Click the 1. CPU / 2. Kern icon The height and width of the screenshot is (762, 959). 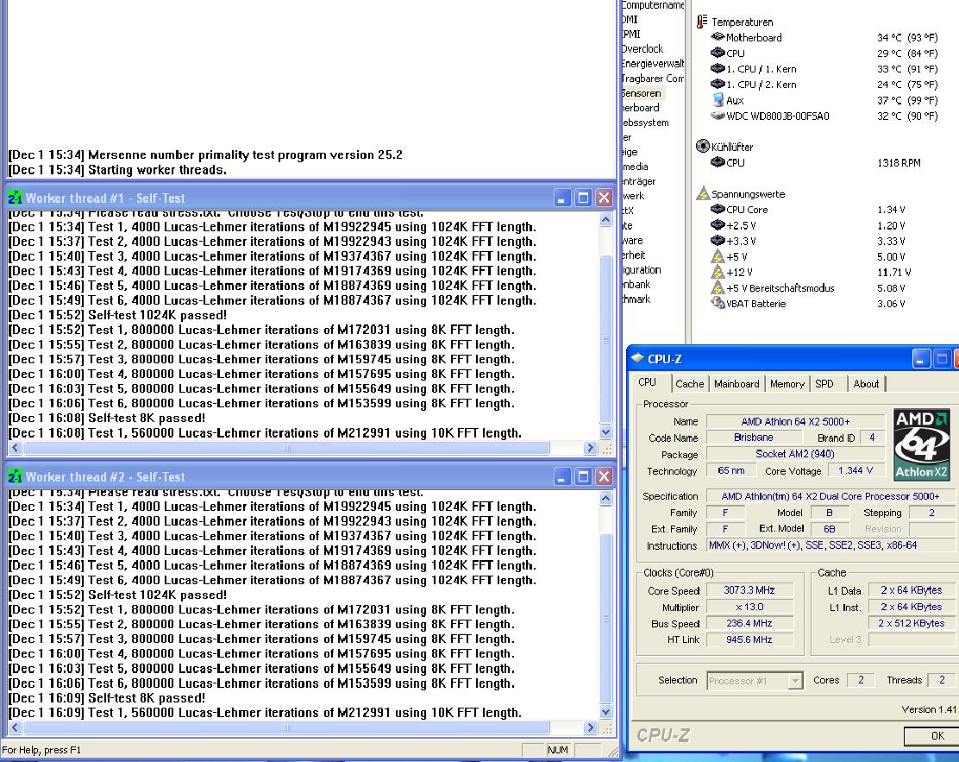click(718, 84)
